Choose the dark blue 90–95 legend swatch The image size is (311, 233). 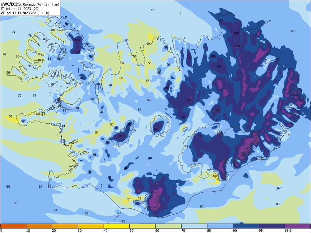(x=246, y=226)
